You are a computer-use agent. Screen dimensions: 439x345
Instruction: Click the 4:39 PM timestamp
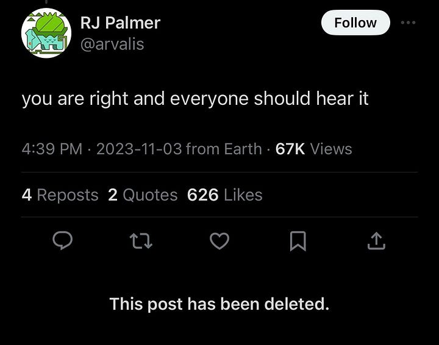(x=52, y=149)
